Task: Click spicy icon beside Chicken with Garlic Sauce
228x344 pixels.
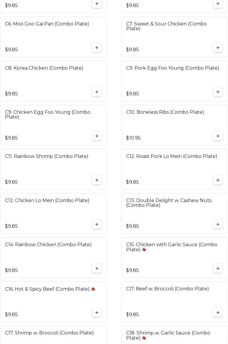Action: click(x=144, y=250)
